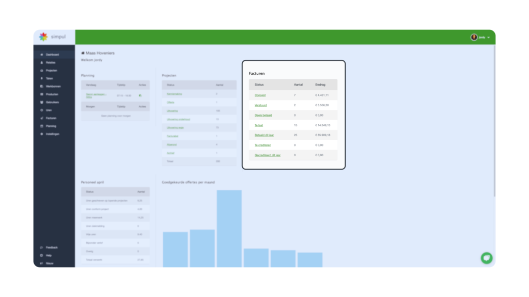This screenshot has width=529, height=297.
Task: Open the Te laat invoices link
Action: (259, 125)
